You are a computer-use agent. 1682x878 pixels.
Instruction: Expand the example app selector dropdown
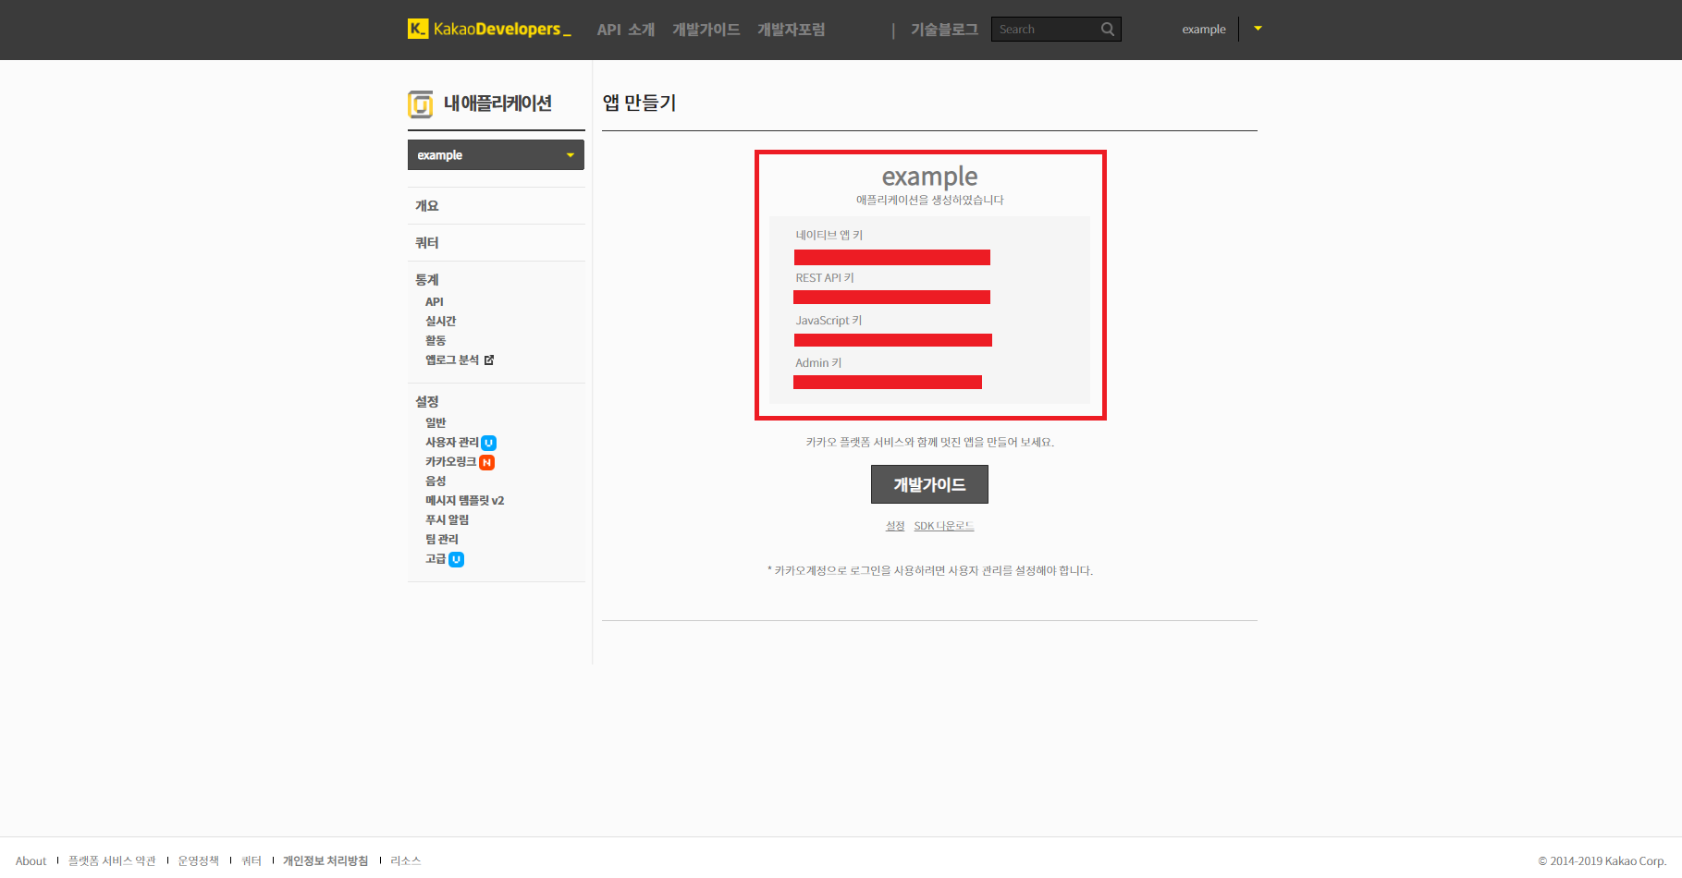[496, 155]
